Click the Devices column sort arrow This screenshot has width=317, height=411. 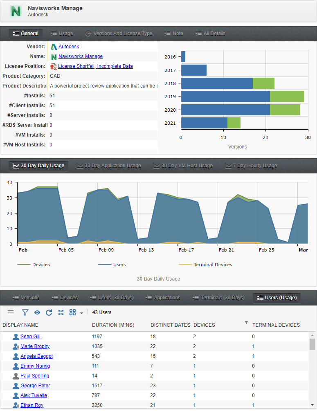click(246, 322)
